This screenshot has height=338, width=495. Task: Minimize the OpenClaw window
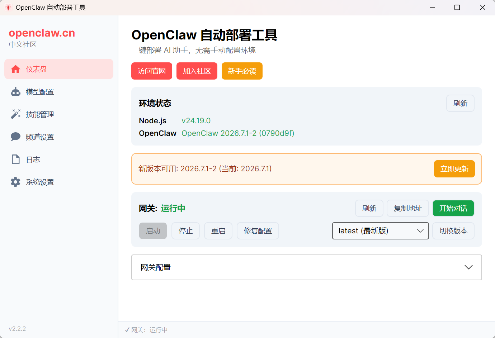(x=433, y=8)
